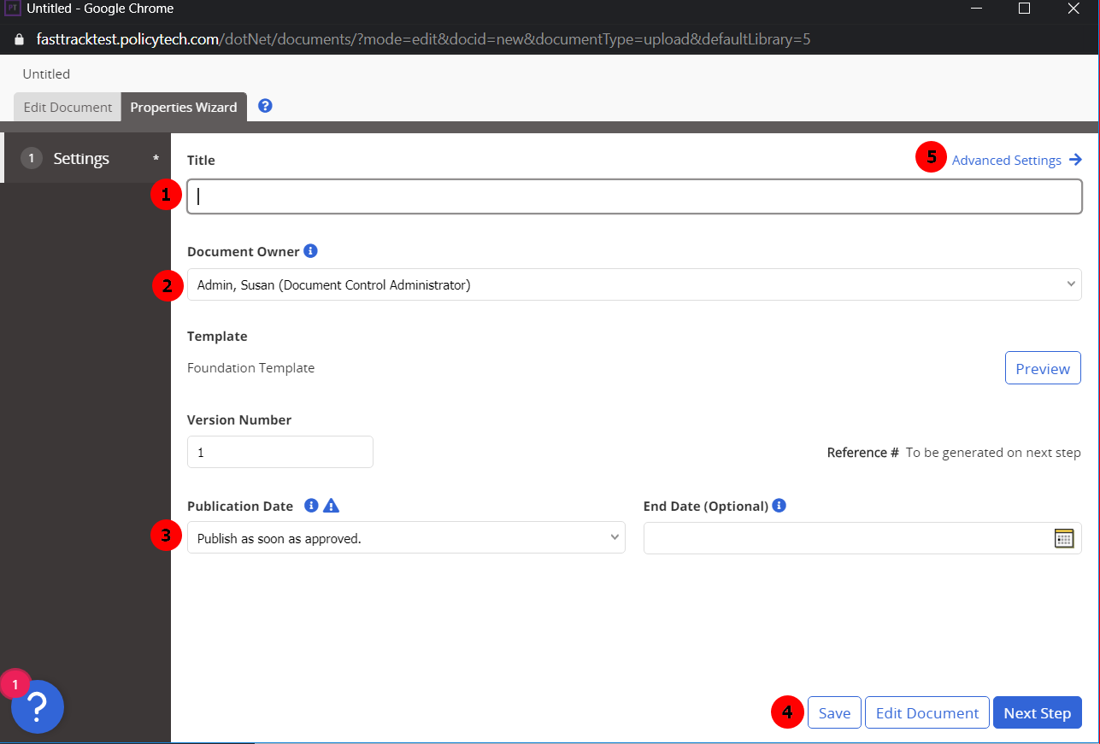
Task: Click the padlock icon in the address bar
Action: tap(19, 39)
